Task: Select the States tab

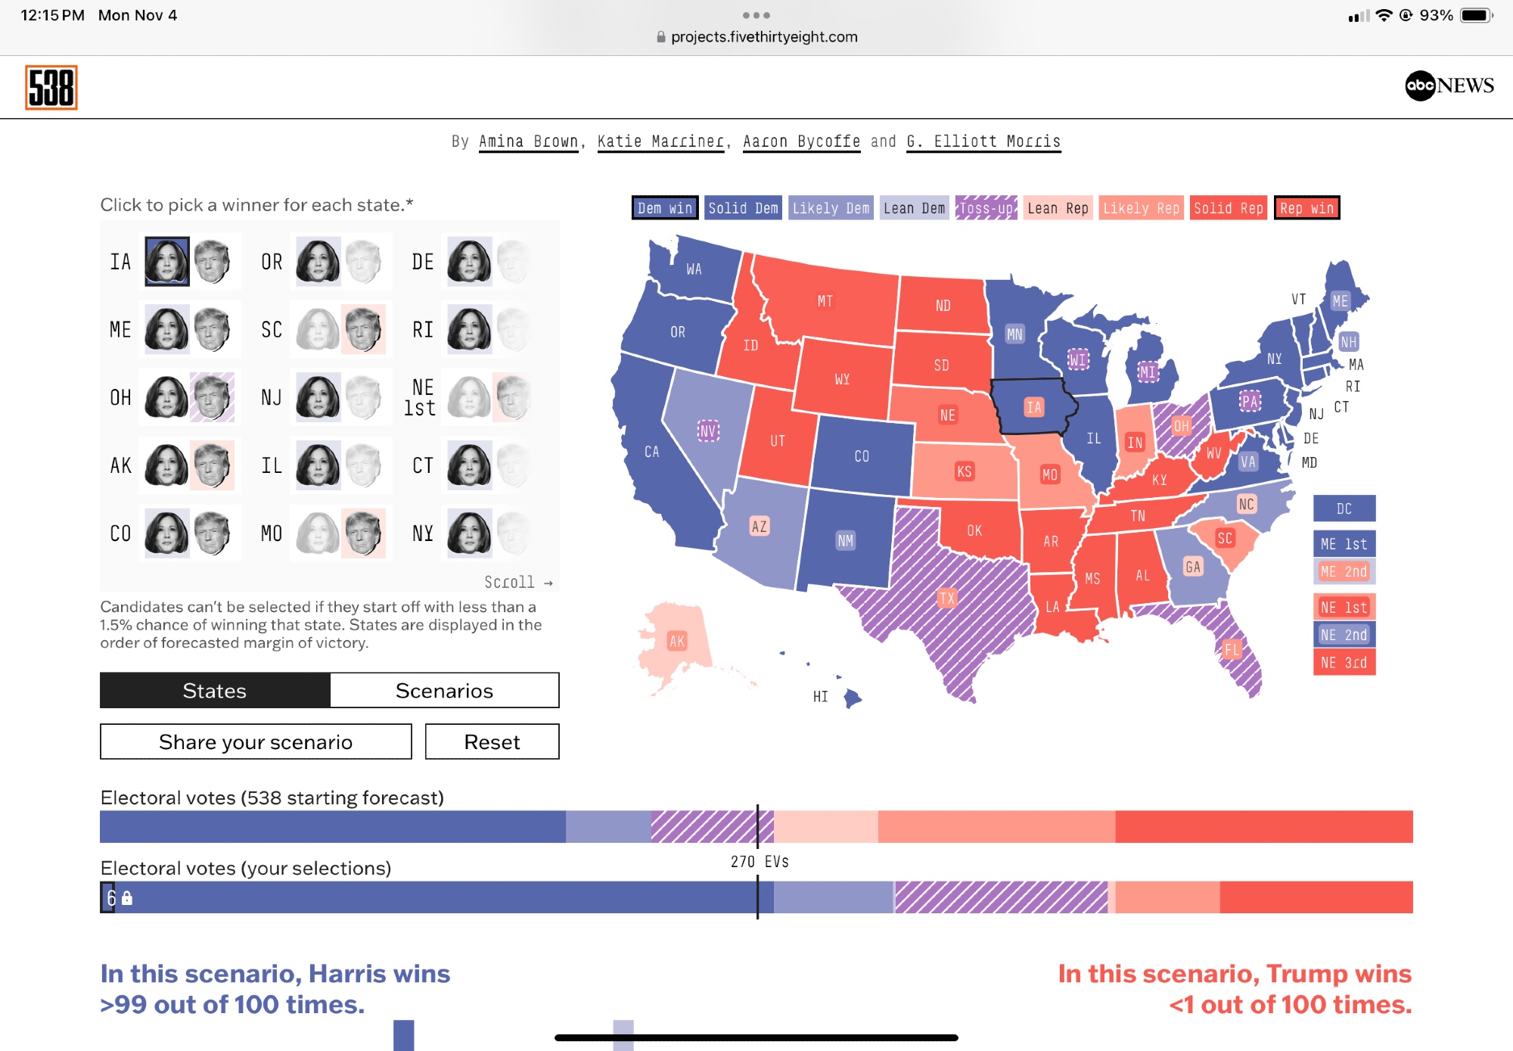Action: tap(215, 690)
